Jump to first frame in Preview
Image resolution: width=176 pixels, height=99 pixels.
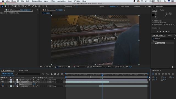point(158,31)
